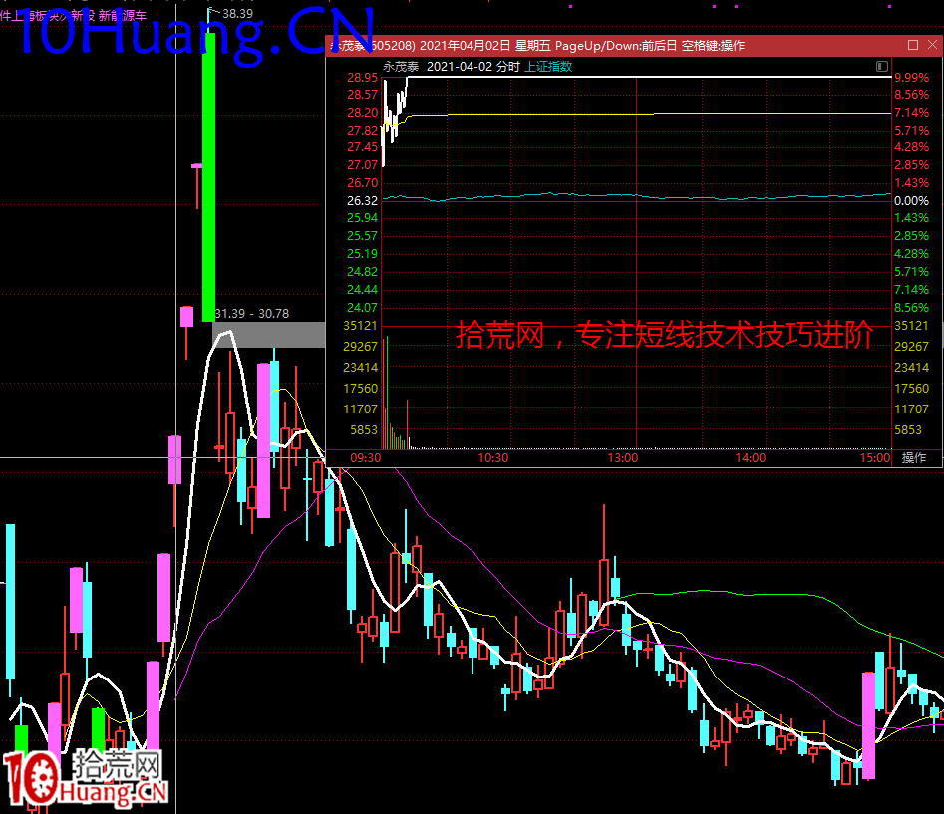Click the 31.39 - 30.78 gap label
The image size is (944, 814).
pos(251,314)
